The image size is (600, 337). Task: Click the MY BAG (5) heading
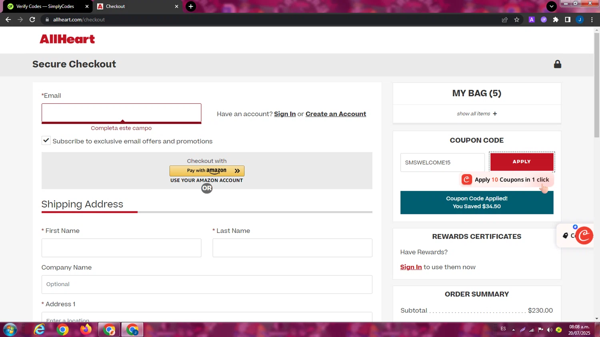tap(477, 93)
